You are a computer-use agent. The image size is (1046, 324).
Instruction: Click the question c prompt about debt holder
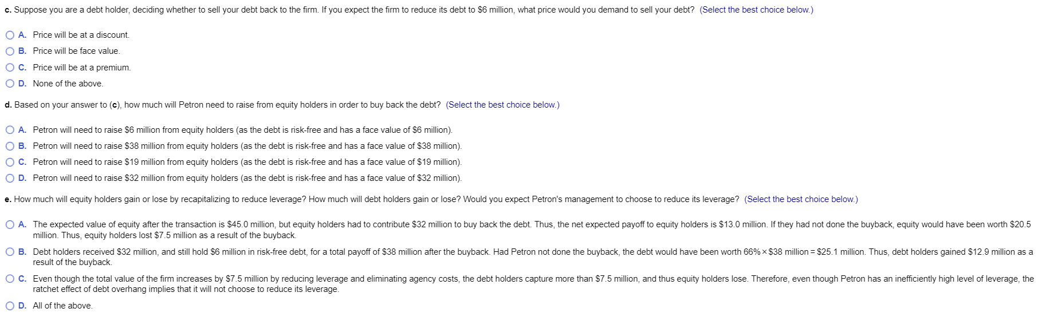point(349,10)
